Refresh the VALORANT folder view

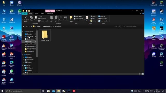point(119,26)
